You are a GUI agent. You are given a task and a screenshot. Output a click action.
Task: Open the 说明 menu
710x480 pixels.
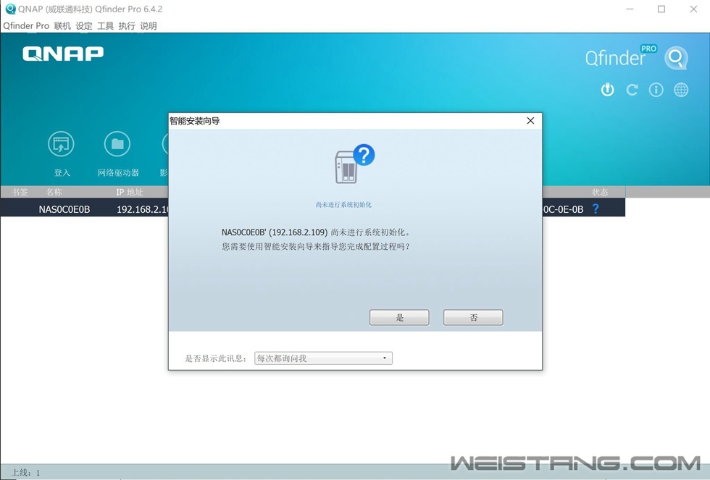[x=149, y=26]
